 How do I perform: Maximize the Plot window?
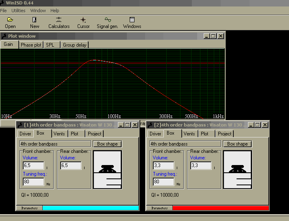click(213, 36)
